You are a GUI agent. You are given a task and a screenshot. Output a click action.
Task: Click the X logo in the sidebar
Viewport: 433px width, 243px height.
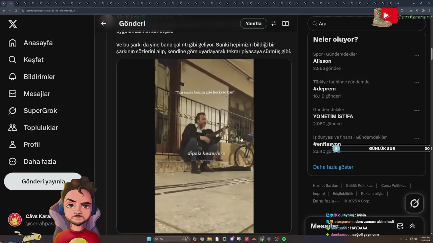(13, 24)
